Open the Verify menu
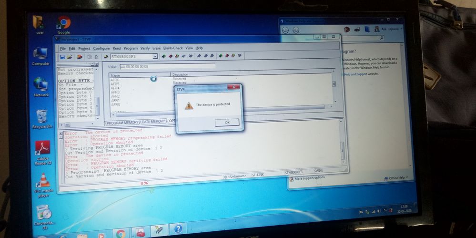 (145, 48)
